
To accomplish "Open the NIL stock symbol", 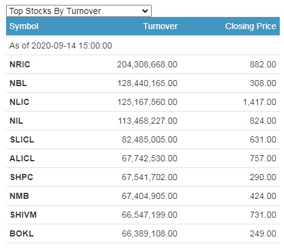I will tap(16, 121).
